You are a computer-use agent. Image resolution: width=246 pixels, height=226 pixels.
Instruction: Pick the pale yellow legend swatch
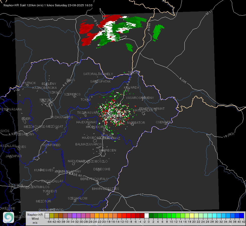click(x=192, y=216)
